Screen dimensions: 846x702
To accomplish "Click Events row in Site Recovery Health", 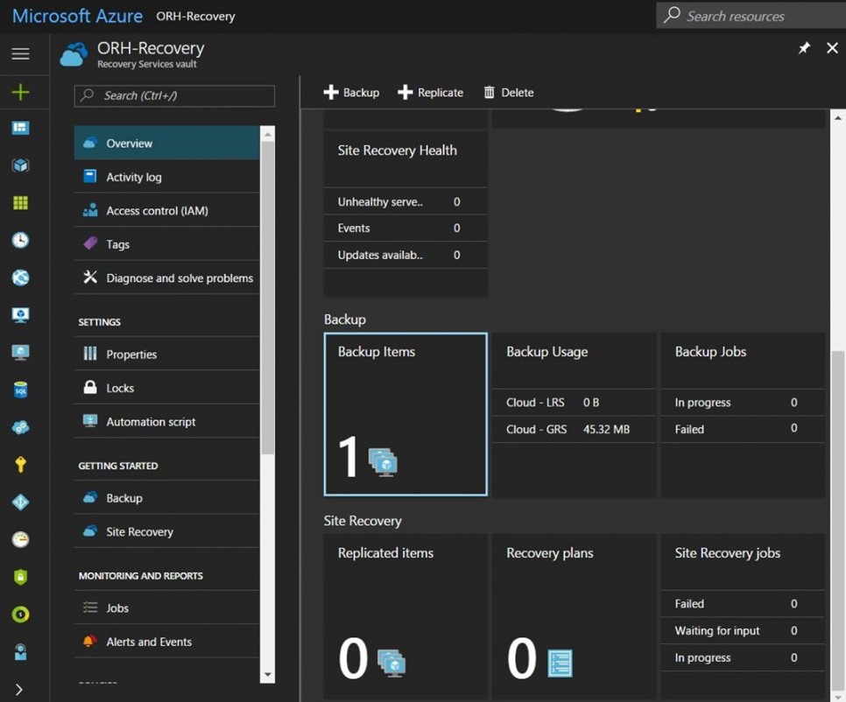I will [x=405, y=228].
